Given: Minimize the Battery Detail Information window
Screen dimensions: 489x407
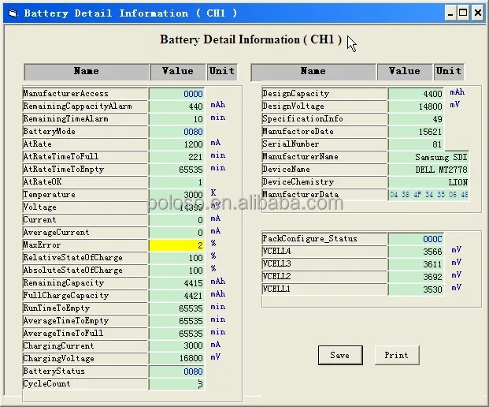Looking at the screenshot, I should [450, 13].
